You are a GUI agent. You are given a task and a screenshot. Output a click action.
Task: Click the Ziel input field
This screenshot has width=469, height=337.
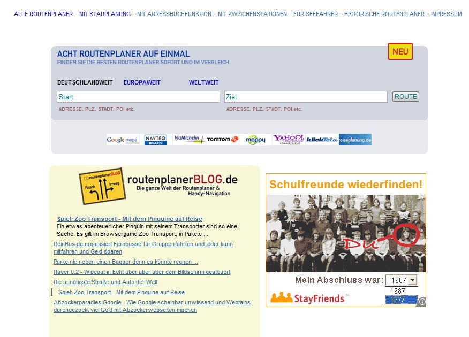(x=306, y=97)
